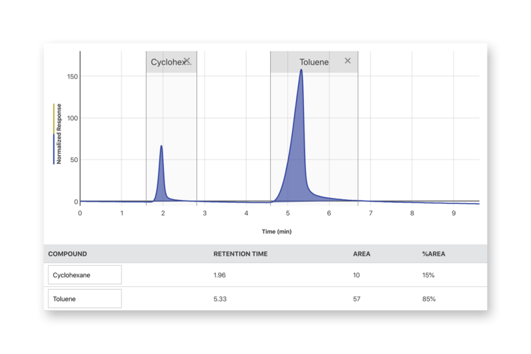Click the yellow trace legend bar
The image size is (531, 354).
click(x=54, y=118)
